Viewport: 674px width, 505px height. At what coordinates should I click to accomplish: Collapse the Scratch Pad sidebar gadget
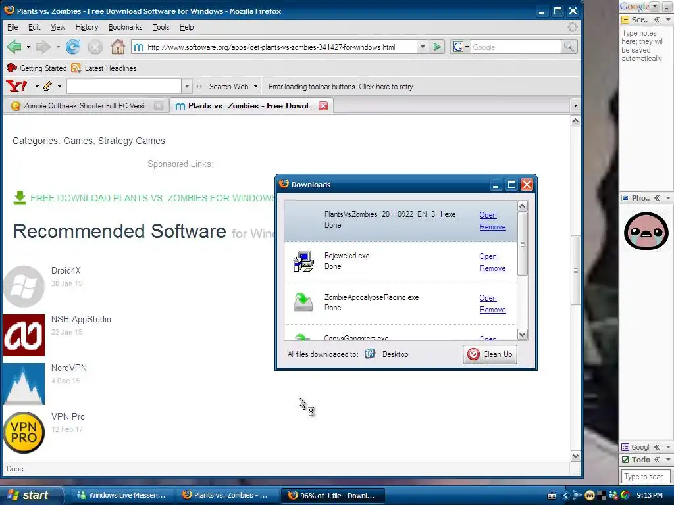(657, 20)
